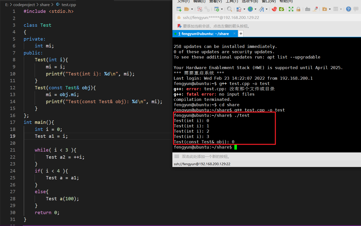Open the 帮助(H) menu in Xshell

click(286, 1)
